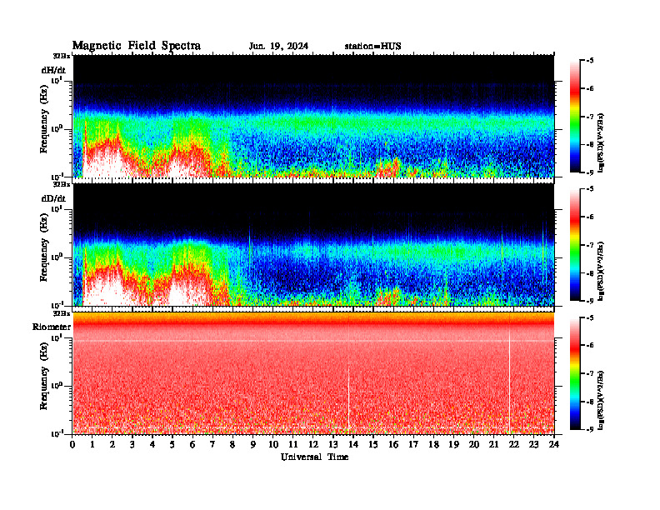Click the time axis tick label '8'
The image size is (660, 510).
232,444
